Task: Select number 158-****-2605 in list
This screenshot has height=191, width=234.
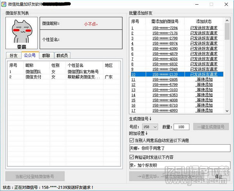Action: [x=165, y=79]
